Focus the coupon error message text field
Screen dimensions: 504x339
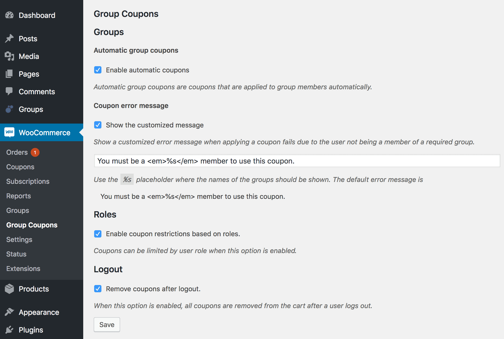(x=297, y=161)
